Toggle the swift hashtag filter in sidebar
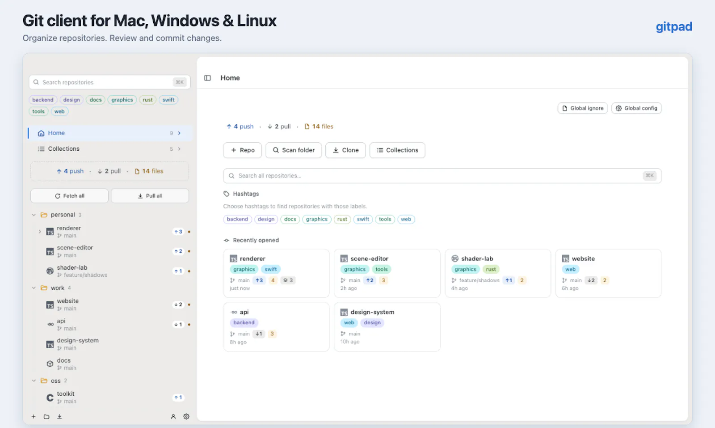Screen dimensions: 715x428 point(168,100)
